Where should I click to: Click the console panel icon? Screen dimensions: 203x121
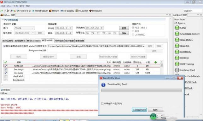pos(2,90)
